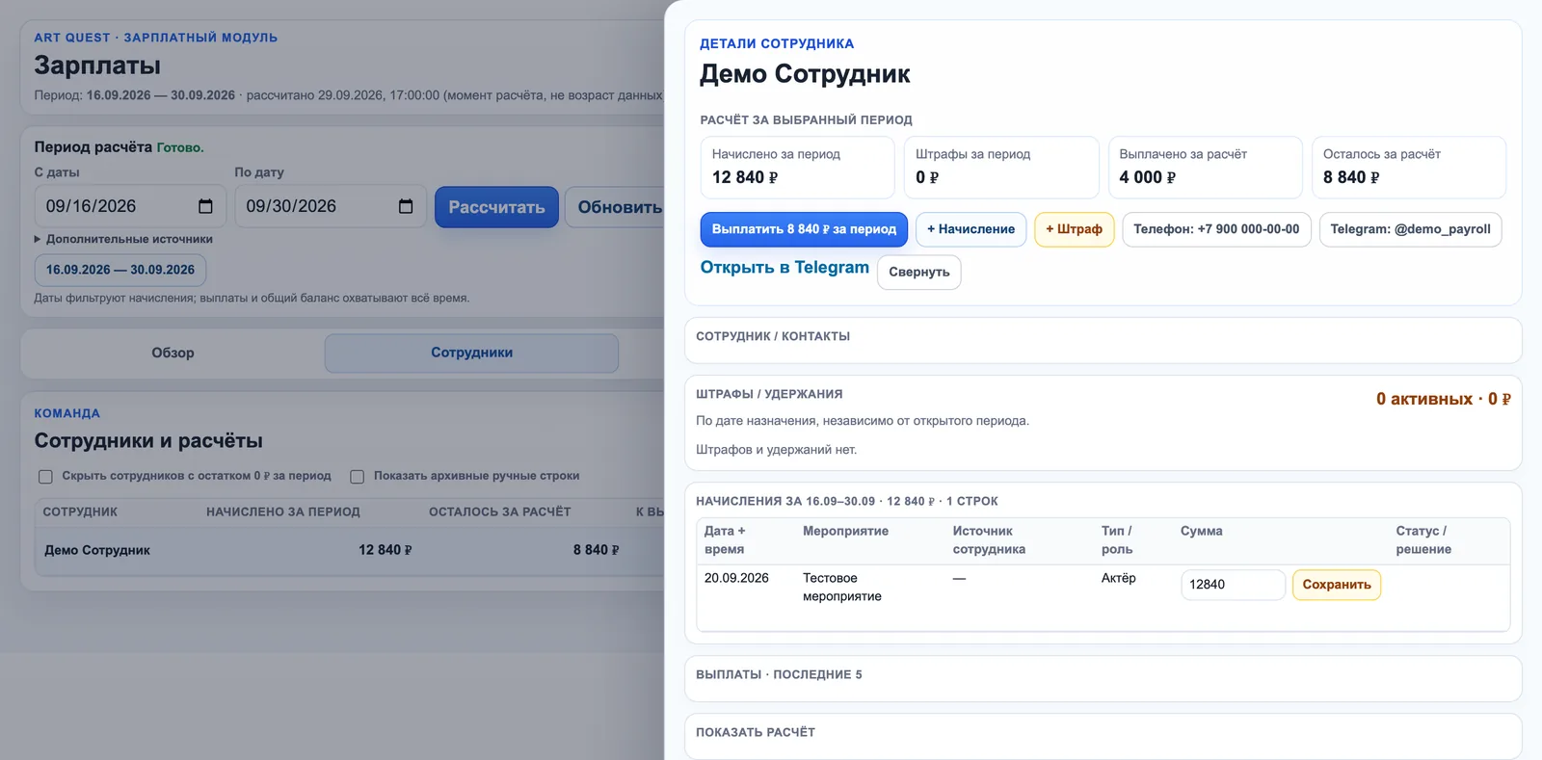Click the sum input field with 12840

[1233, 585]
